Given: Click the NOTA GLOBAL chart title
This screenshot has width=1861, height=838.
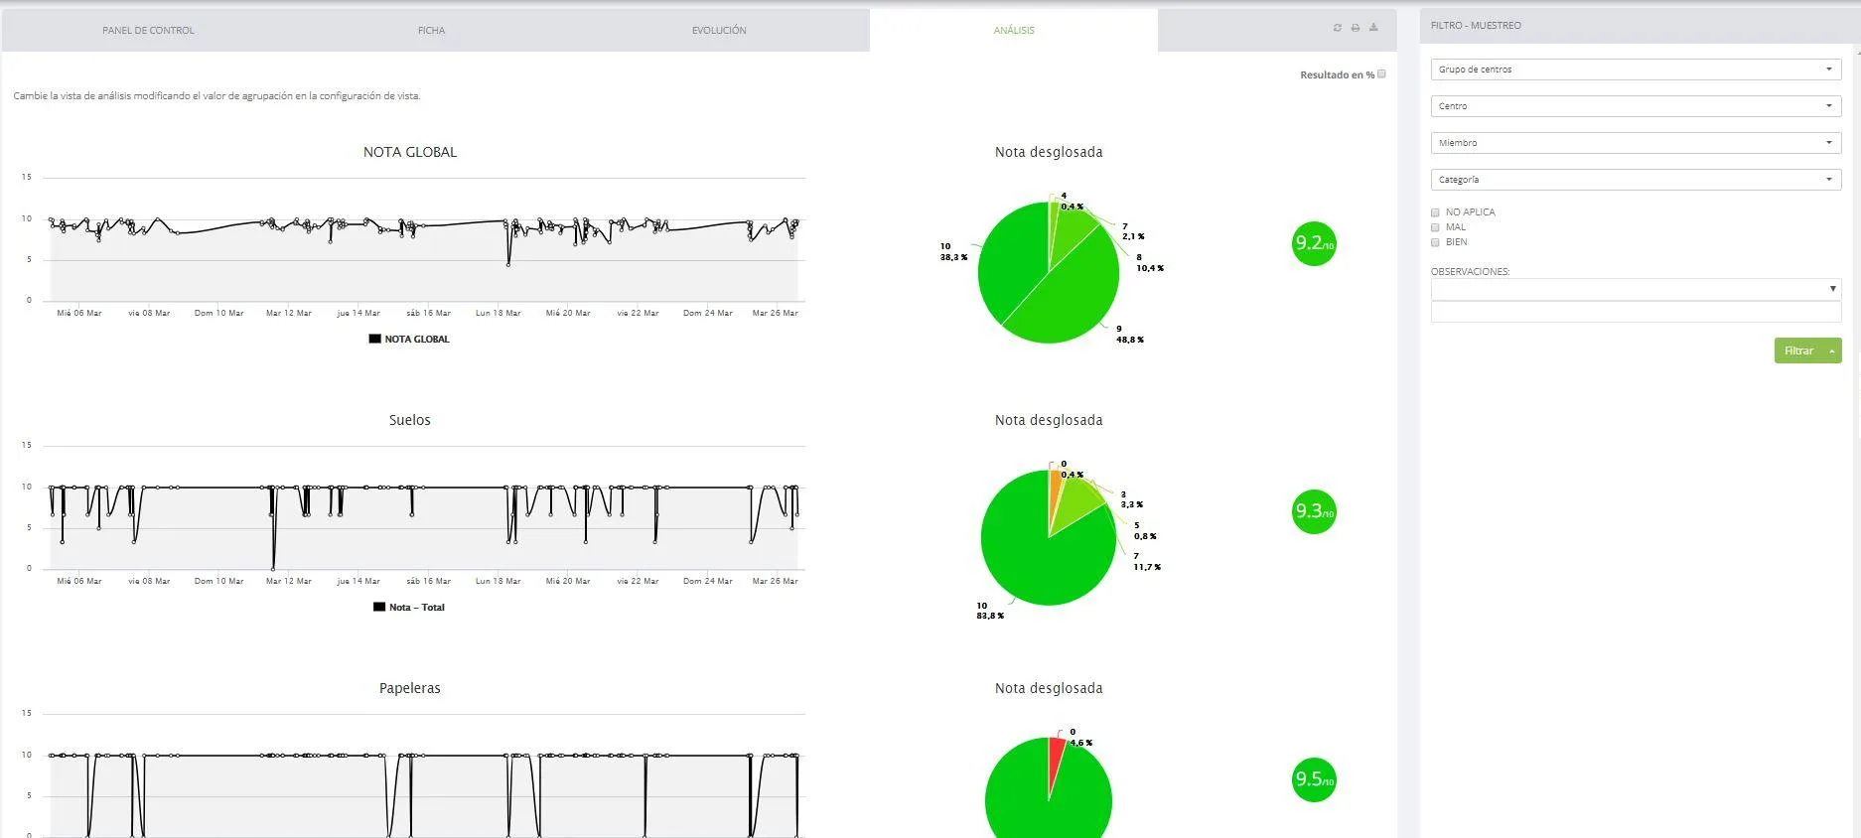Looking at the screenshot, I should click(410, 152).
